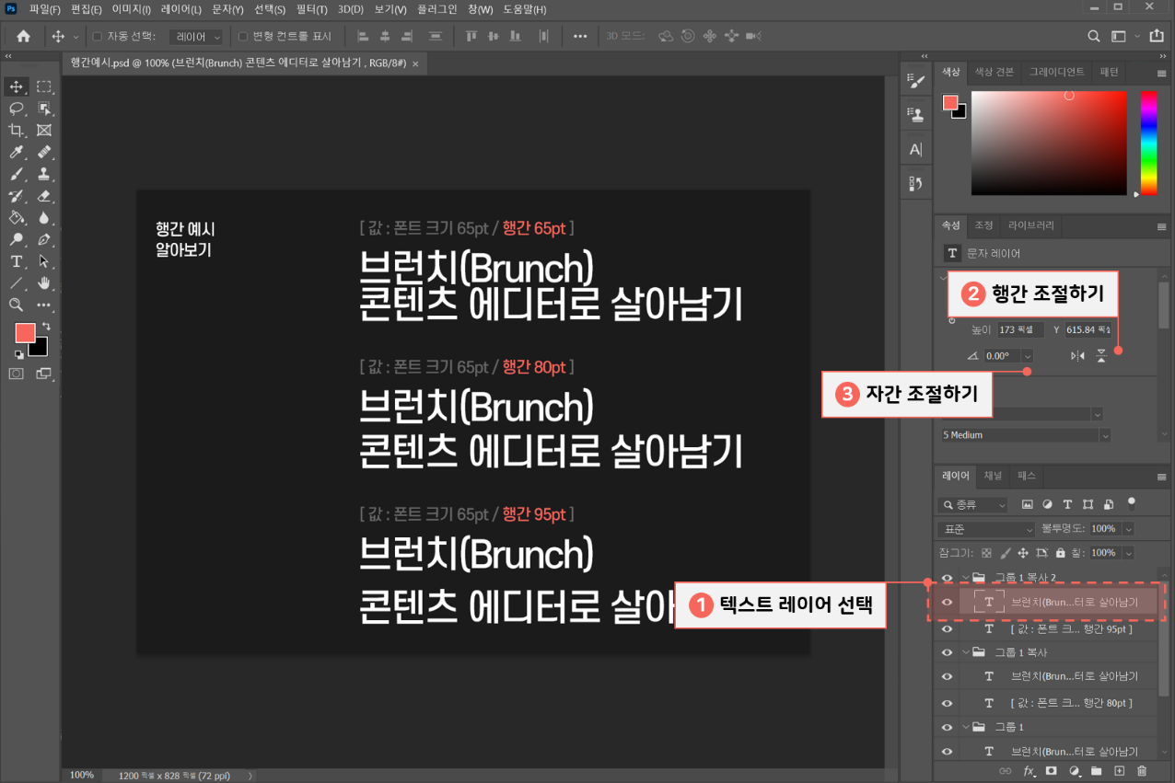Select the Paint Bucket tool
Image resolution: width=1175 pixels, height=783 pixels.
point(17,218)
